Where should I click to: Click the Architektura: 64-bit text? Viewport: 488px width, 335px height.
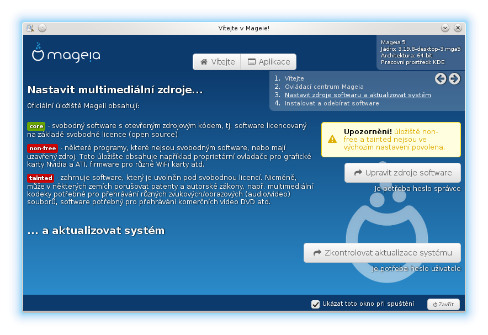tap(406, 55)
